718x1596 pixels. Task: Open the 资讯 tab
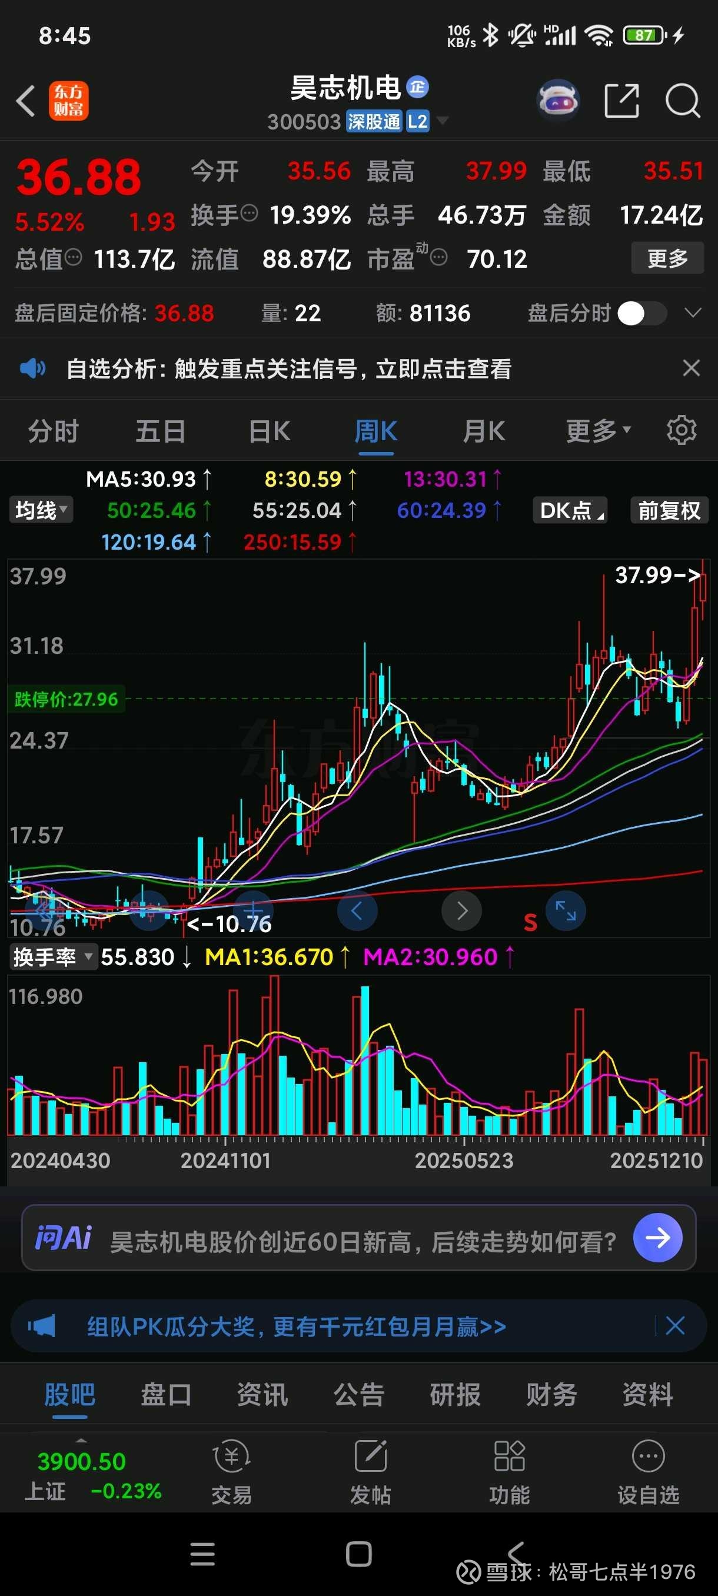(262, 1395)
